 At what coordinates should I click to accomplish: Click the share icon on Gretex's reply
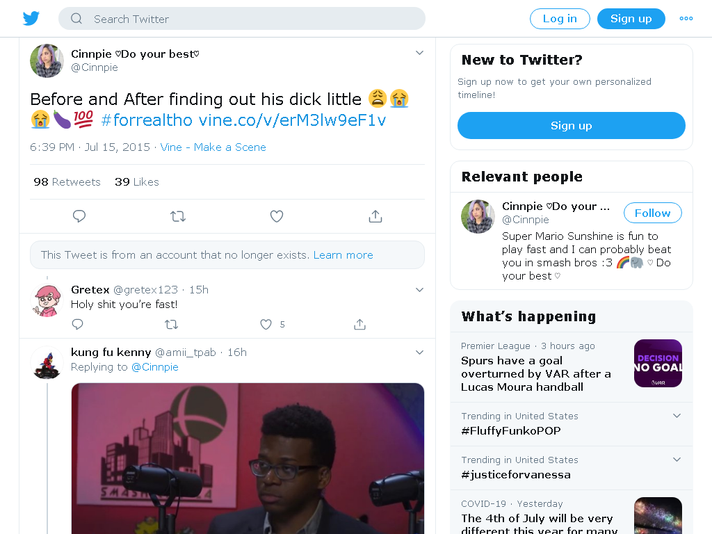[x=359, y=324]
